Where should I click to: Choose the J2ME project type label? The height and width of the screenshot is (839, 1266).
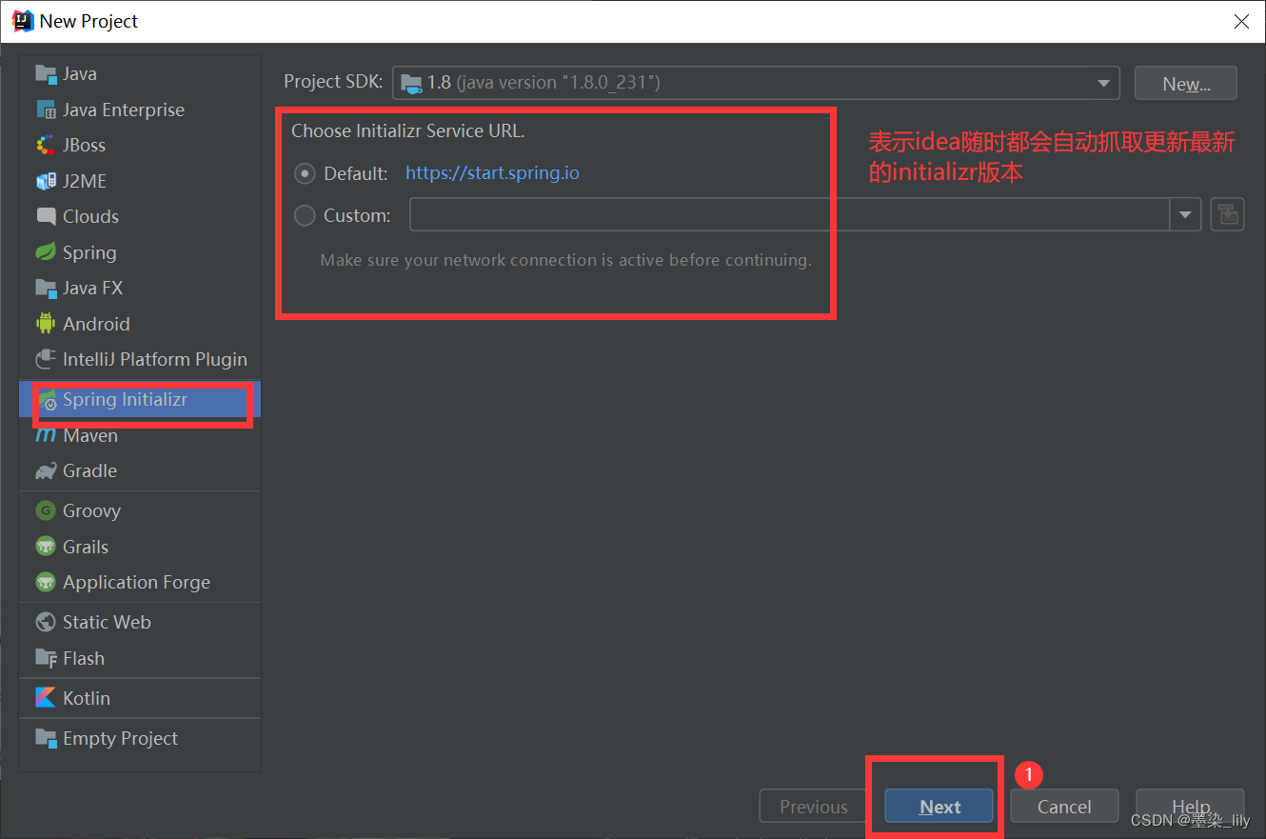pyautogui.click(x=85, y=181)
